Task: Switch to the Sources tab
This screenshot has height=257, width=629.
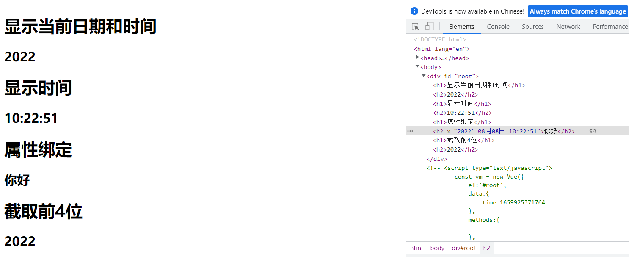Action: pos(532,27)
